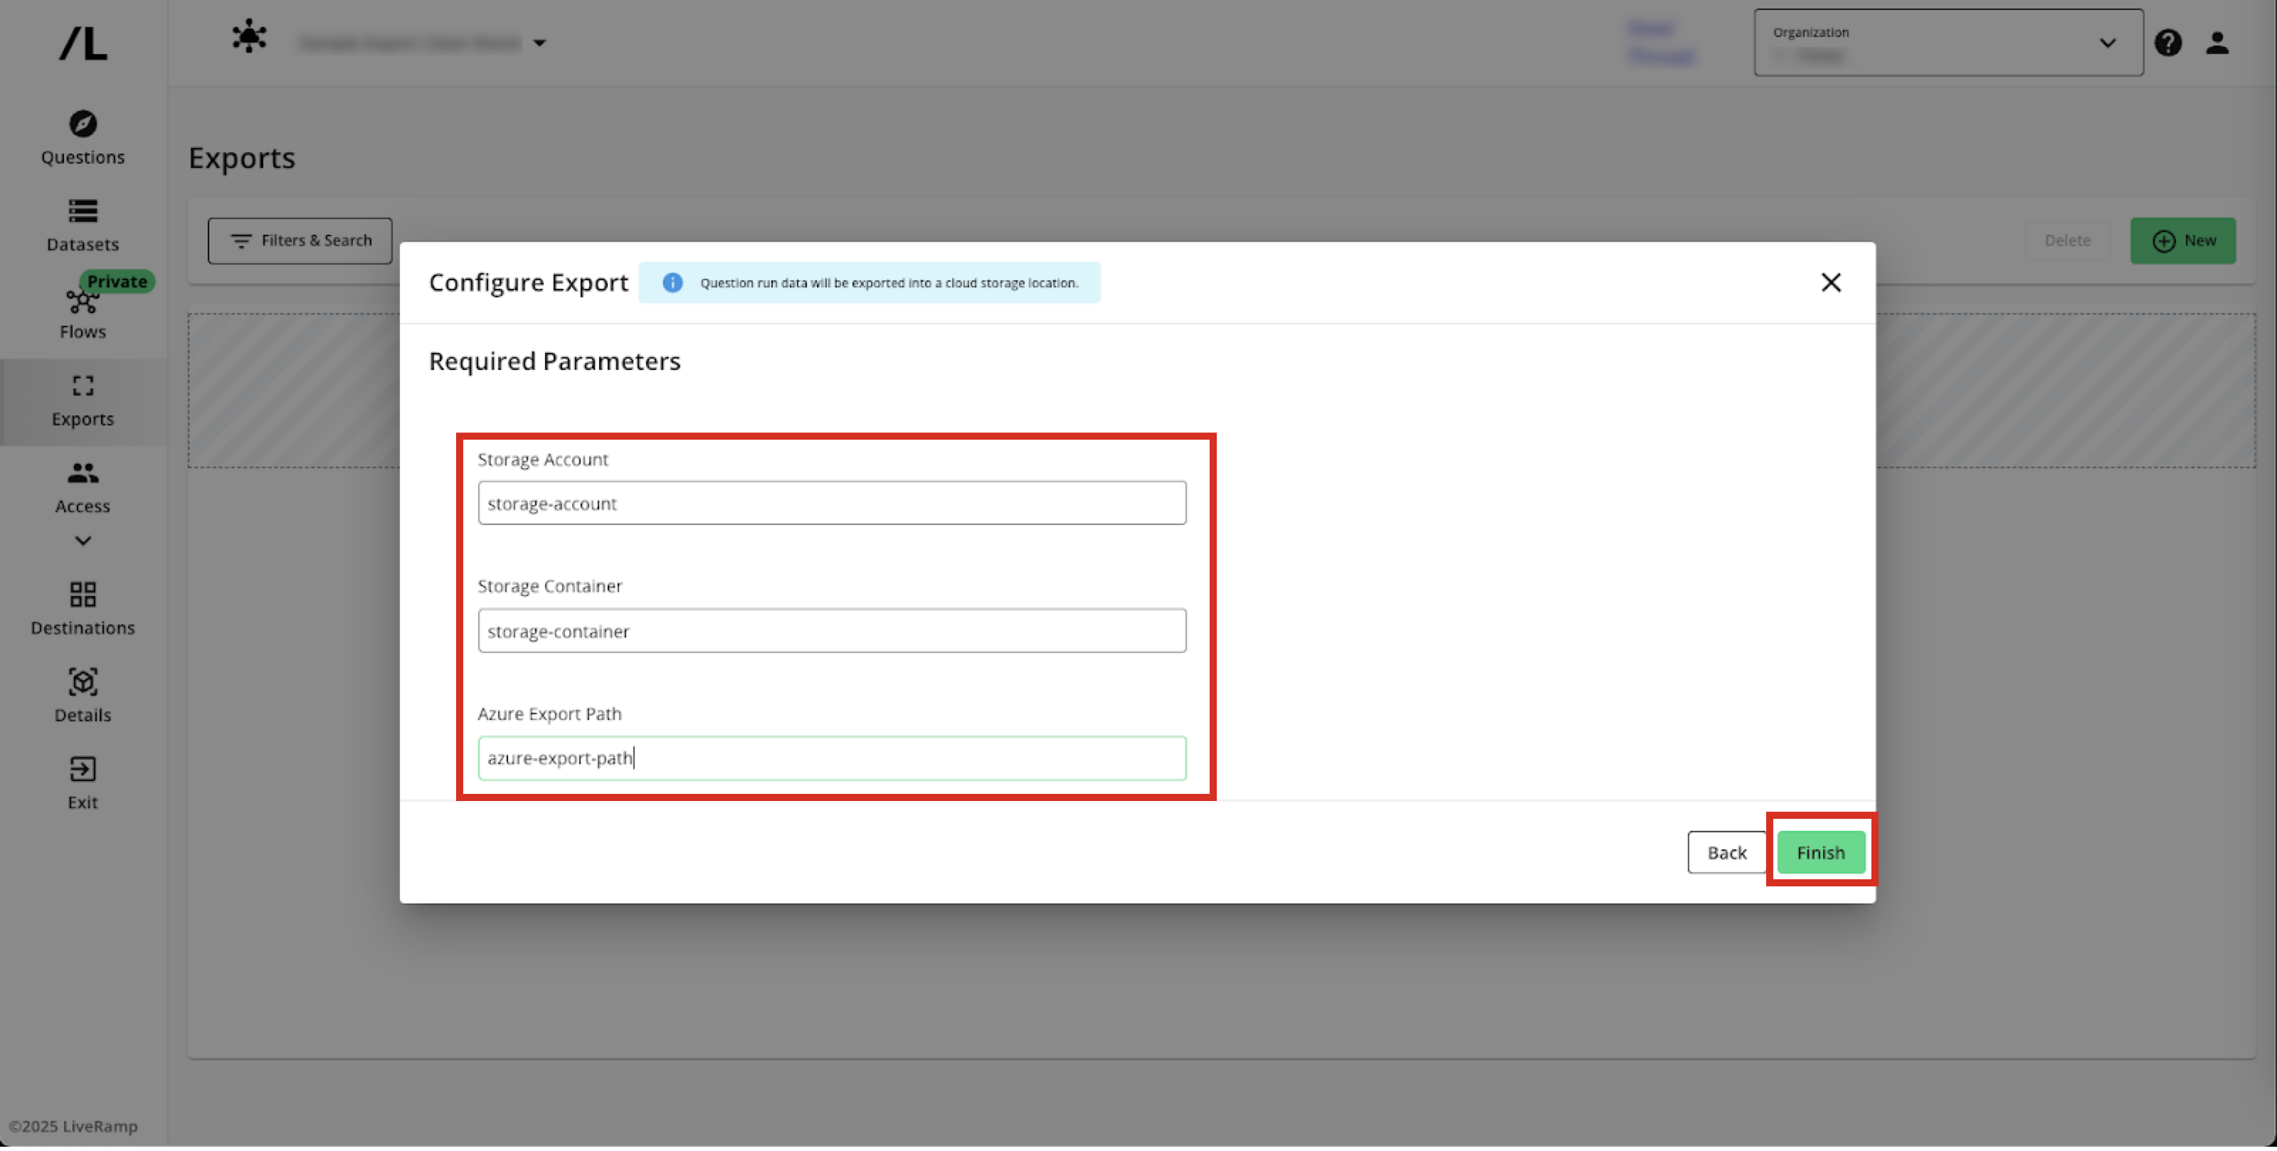Click the info icon in banner

point(672,283)
